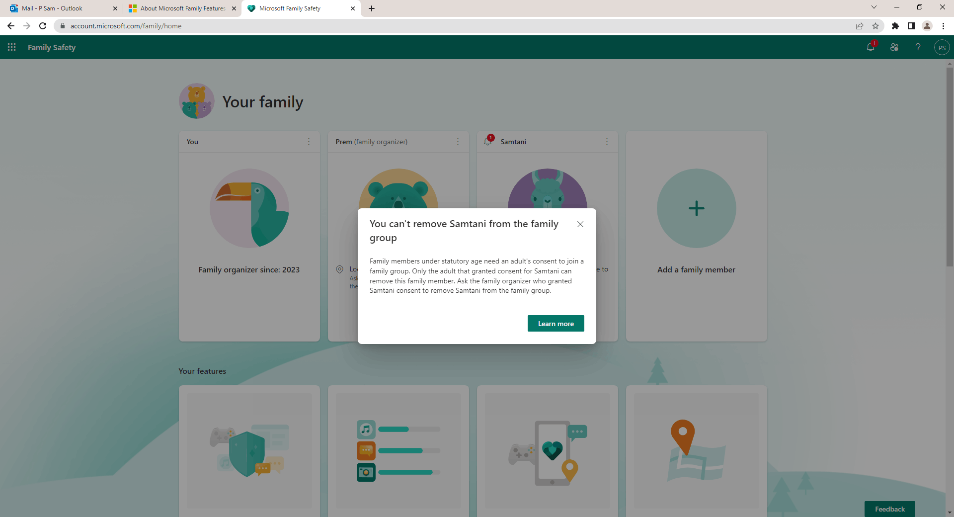Click the Add a family member plus icon

[696, 208]
